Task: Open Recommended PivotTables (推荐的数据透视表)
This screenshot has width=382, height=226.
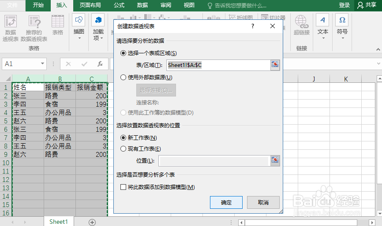Action: 34,28
